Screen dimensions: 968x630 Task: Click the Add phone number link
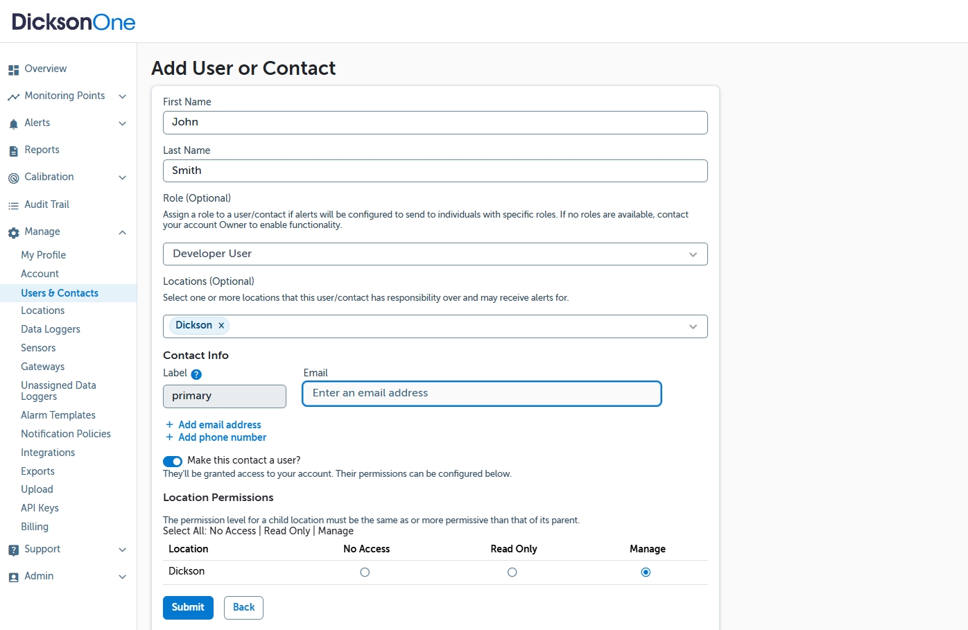[222, 437]
